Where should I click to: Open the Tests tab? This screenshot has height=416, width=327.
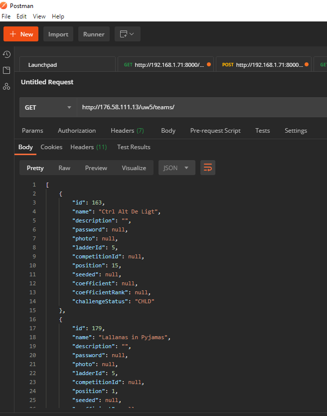click(263, 131)
